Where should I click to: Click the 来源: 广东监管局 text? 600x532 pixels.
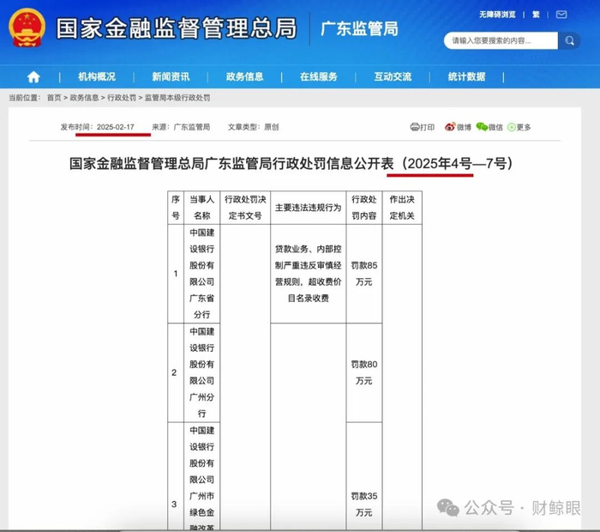click(181, 127)
